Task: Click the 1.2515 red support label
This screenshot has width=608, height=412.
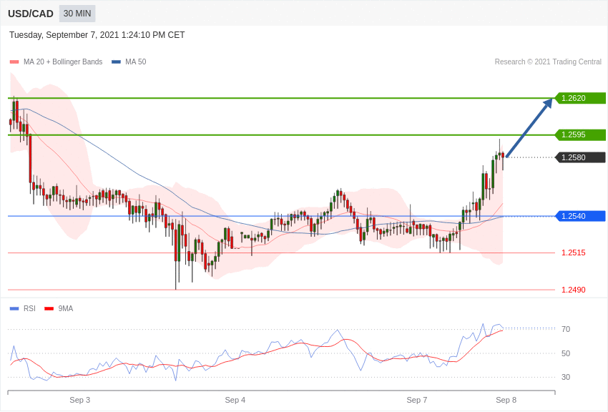Action: pyautogui.click(x=574, y=252)
